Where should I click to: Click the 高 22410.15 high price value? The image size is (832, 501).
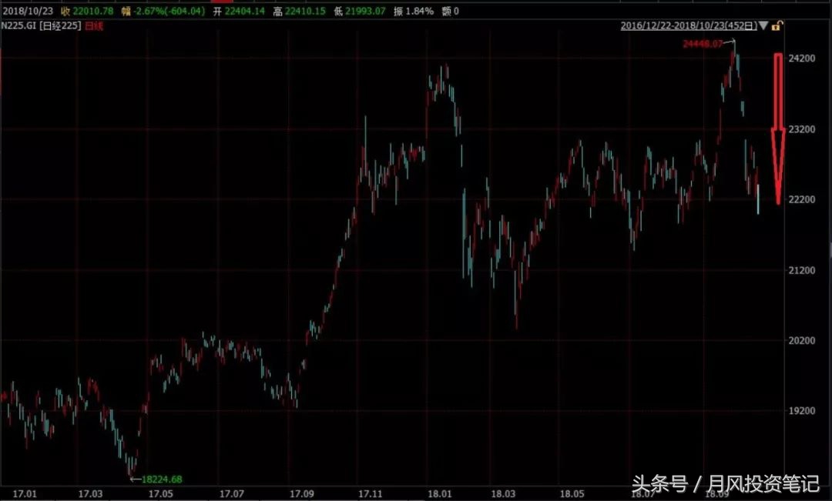(x=300, y=10)
